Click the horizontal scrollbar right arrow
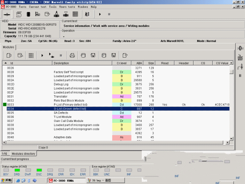The image size is (245, 184). 228,142
